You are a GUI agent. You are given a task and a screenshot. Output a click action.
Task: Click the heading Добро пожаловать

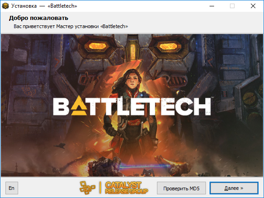39,18
